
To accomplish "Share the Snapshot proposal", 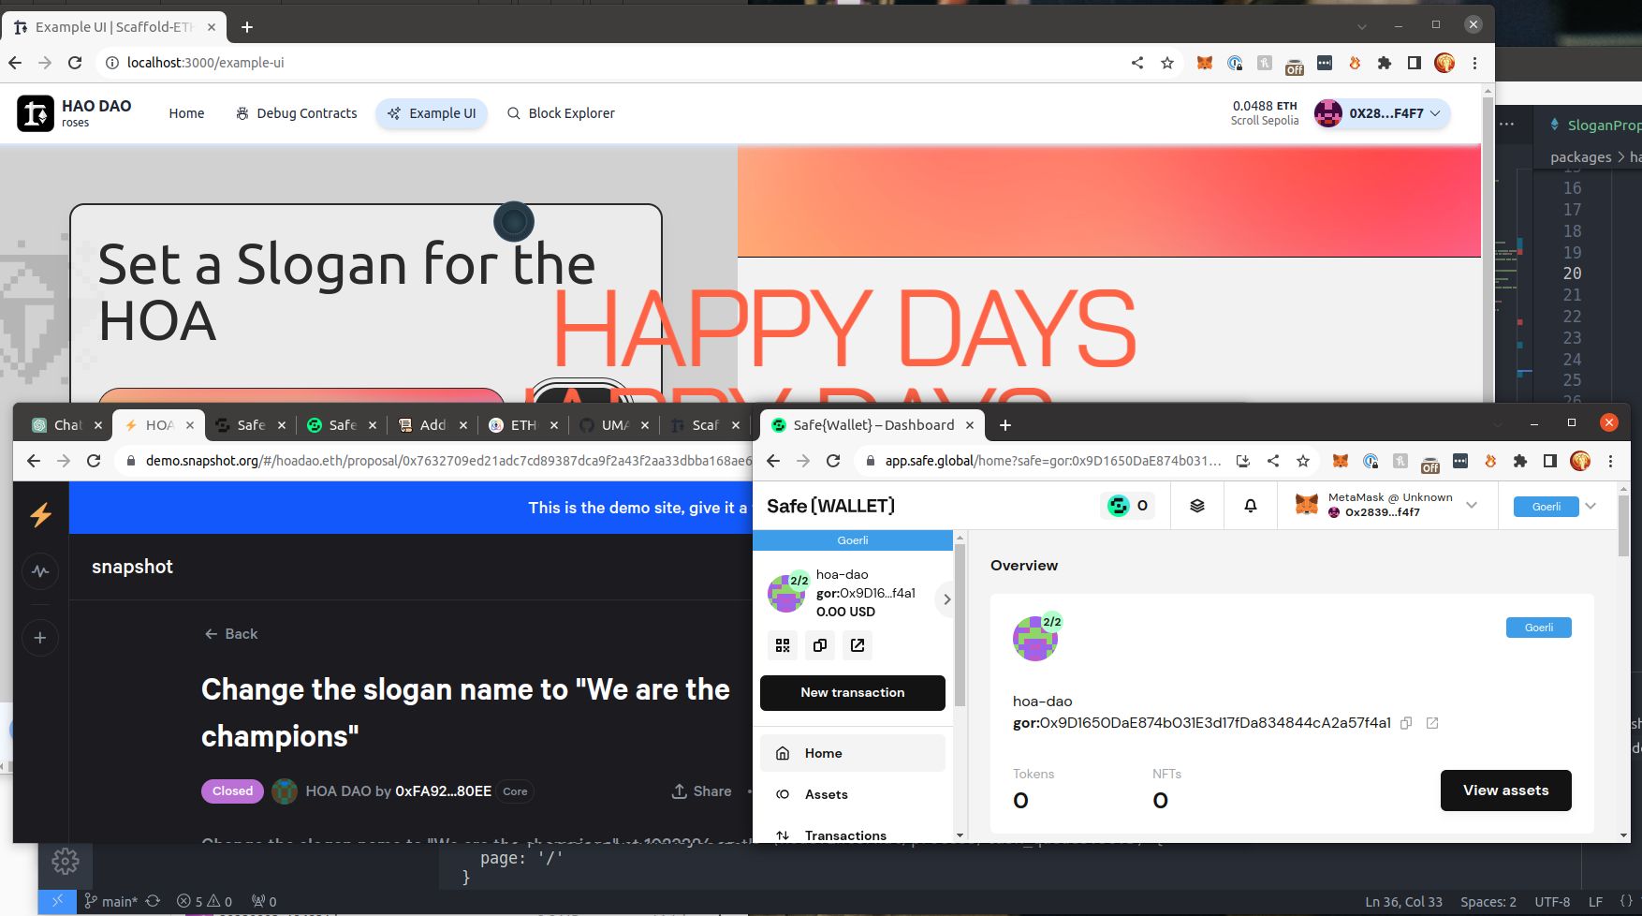I will point(701,791).
